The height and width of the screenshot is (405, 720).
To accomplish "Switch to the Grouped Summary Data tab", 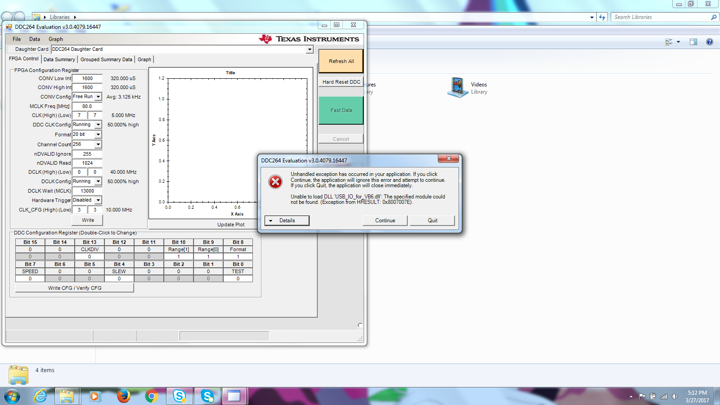I will click(106, 59).
